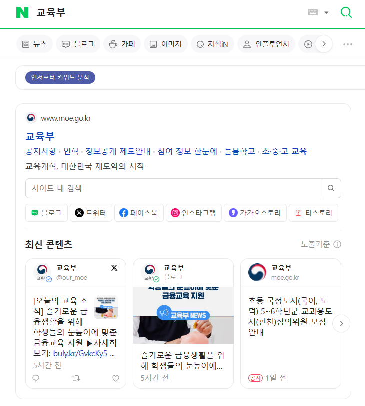Click the X logo on tweet card

point(114,268)
